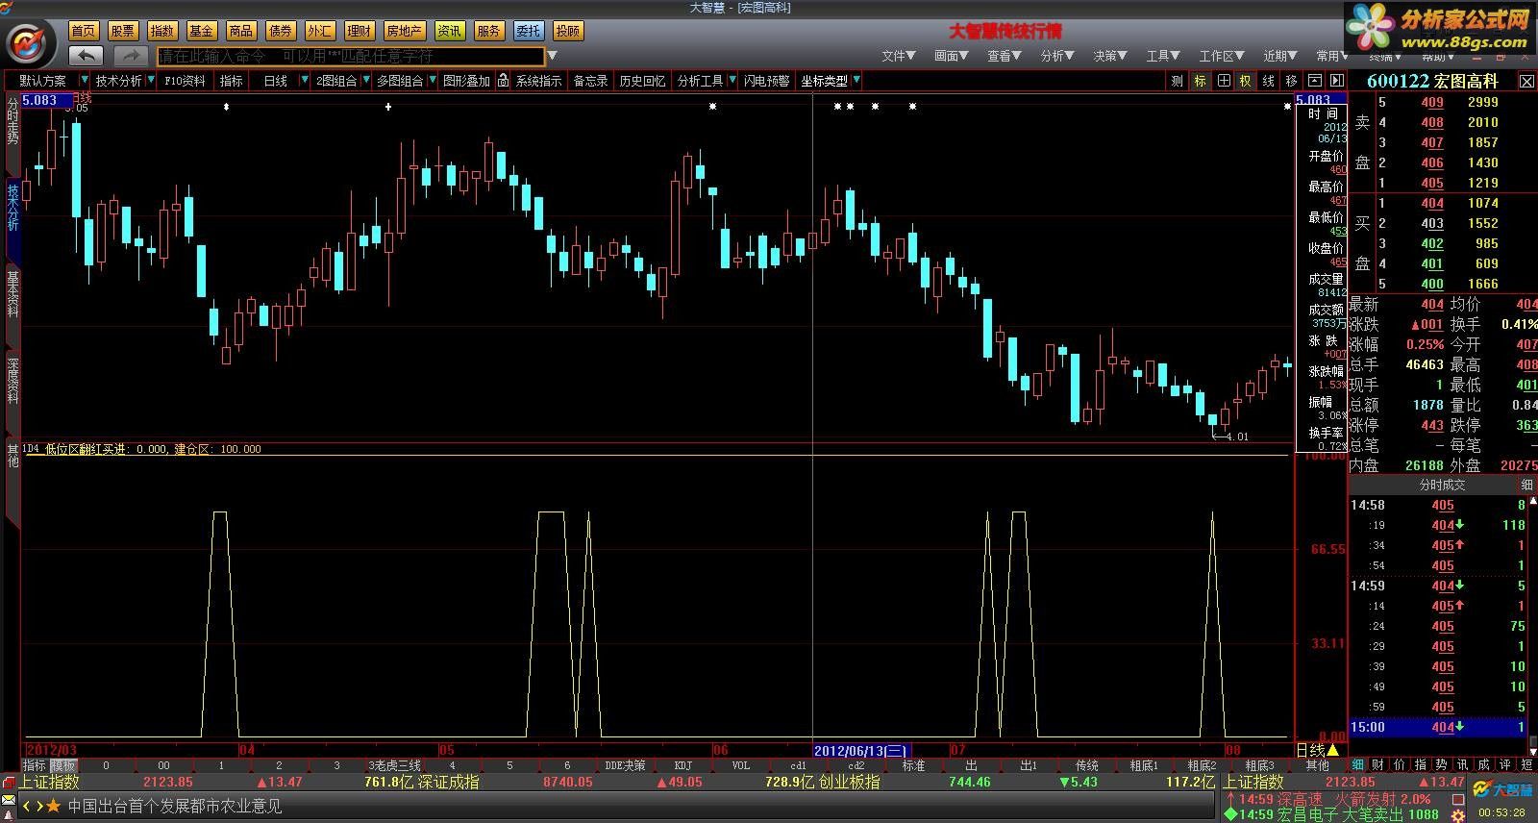Switch to the 评 tab in side panel
This screenshot has height=823, width=1538.
point(1505,765)
